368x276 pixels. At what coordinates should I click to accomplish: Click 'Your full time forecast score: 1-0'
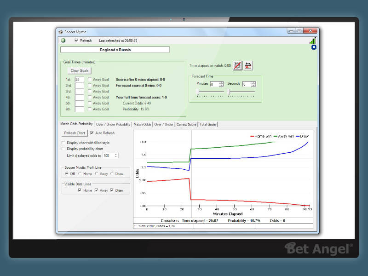pos(141,98)
